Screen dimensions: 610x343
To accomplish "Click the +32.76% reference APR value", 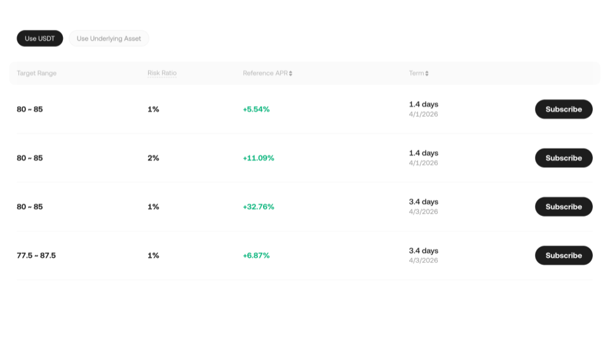I will point(259,206).
